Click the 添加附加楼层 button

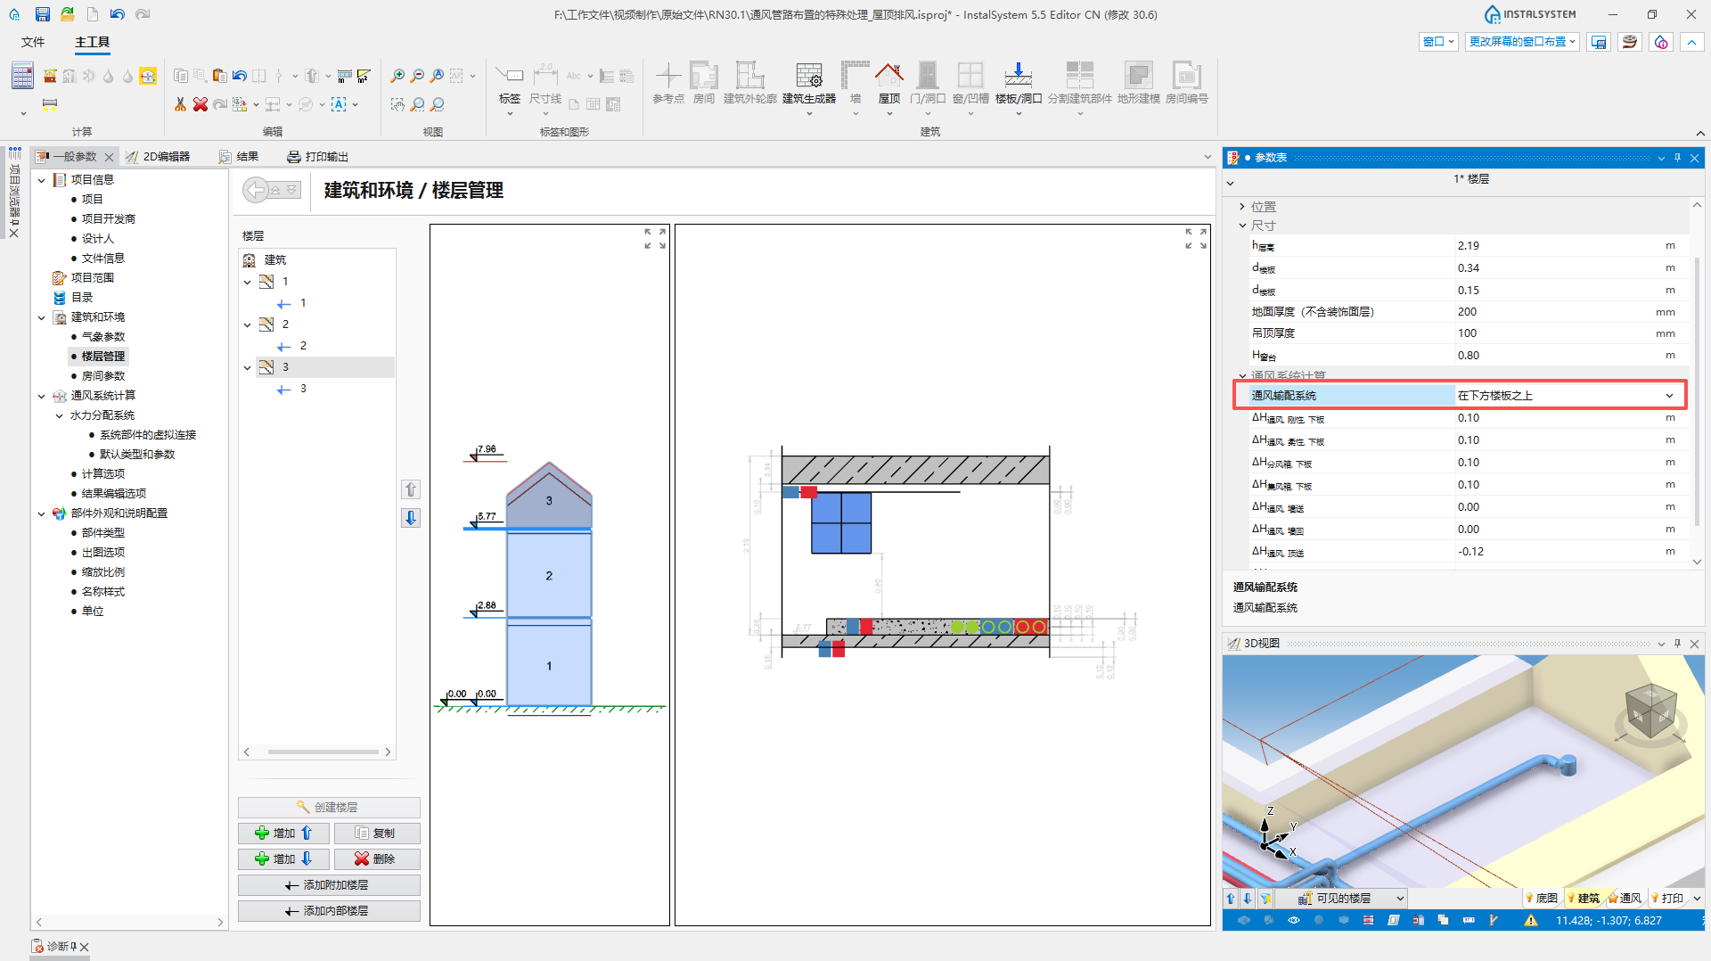[x=329, y=884]
